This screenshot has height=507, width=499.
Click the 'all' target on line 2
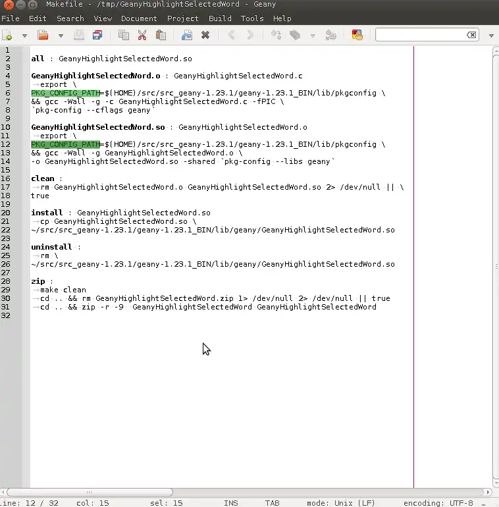38,59
